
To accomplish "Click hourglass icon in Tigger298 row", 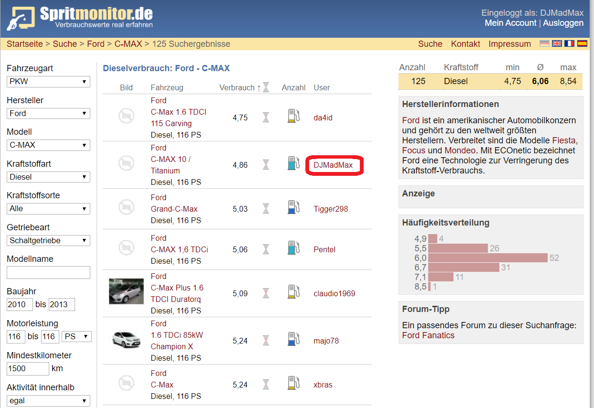I will [266, 209].
